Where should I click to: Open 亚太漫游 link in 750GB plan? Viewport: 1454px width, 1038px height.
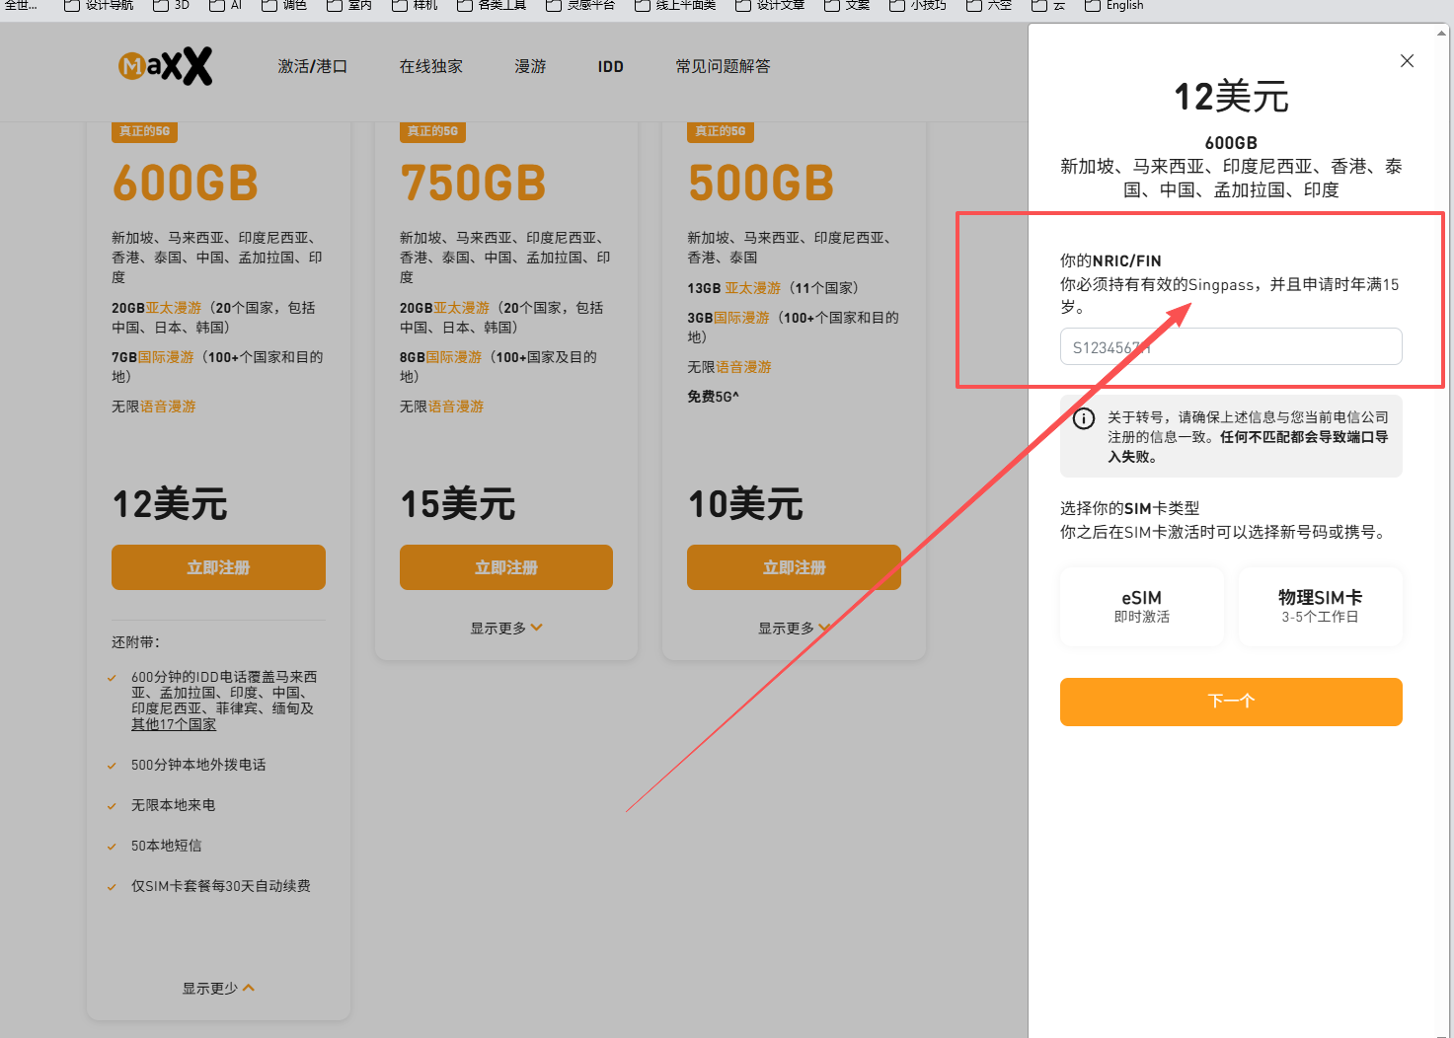click(462, 308)
